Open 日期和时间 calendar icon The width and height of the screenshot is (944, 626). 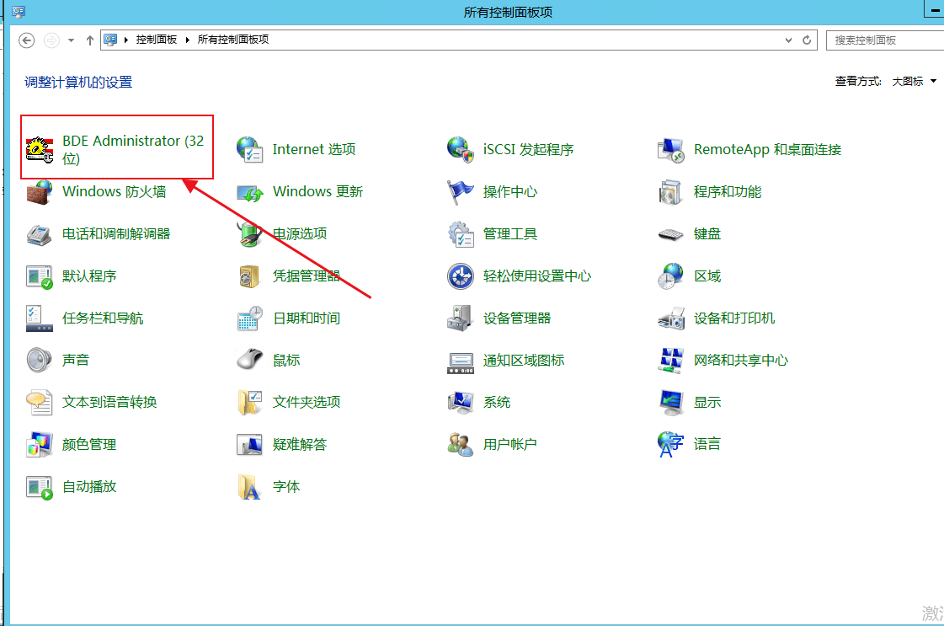249,318
